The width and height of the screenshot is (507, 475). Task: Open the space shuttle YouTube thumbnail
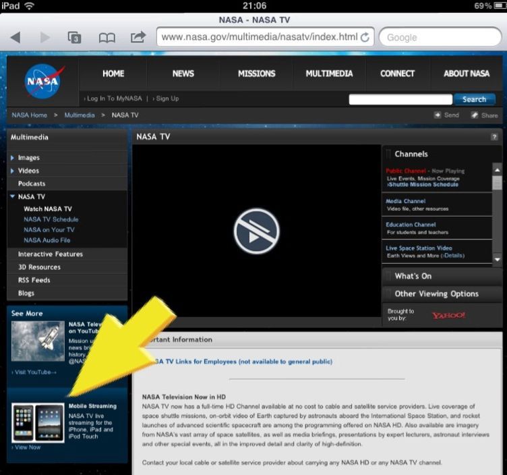(38, 341)
